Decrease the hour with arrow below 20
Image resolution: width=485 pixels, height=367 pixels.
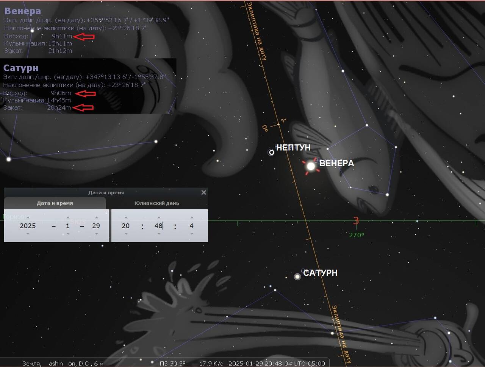126,234
